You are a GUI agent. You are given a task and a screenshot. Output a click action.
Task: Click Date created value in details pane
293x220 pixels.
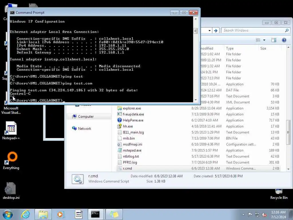[229, 176]
